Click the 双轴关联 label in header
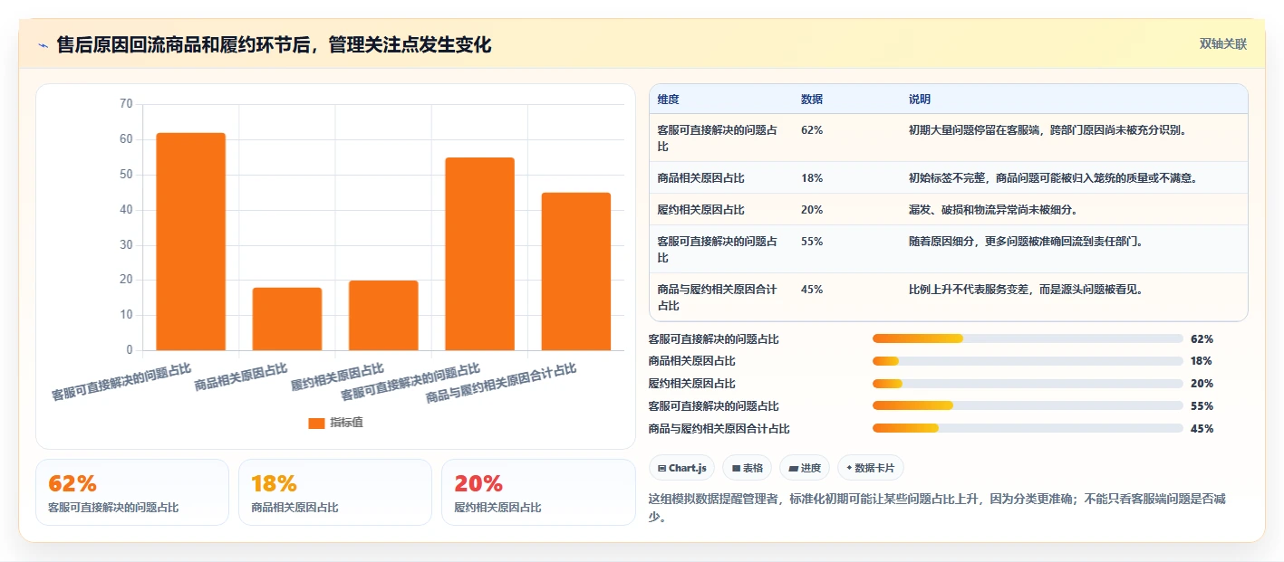 (1223, 44)
